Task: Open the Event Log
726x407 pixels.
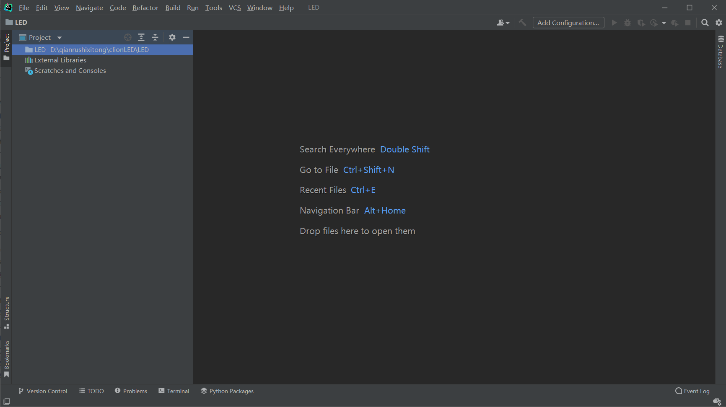Action: 692,391
